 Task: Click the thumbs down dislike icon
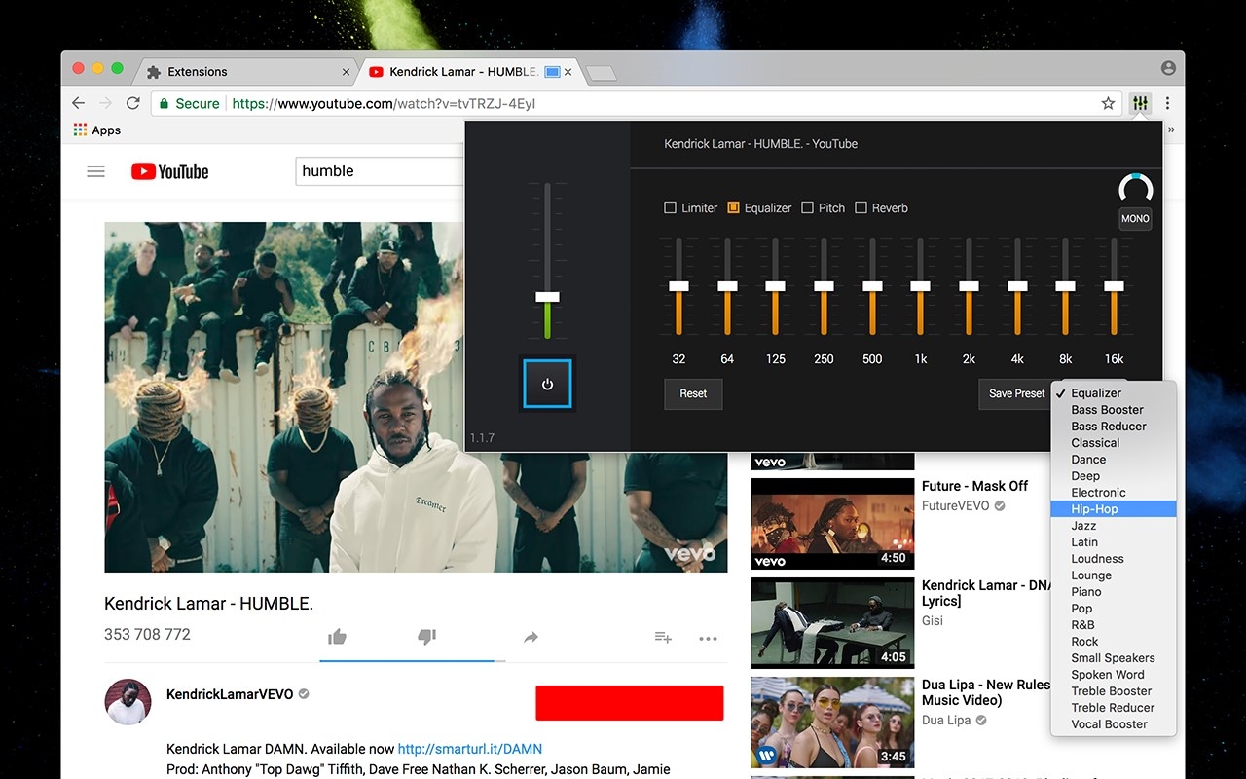pyautogui.click(x=426, y=637)
